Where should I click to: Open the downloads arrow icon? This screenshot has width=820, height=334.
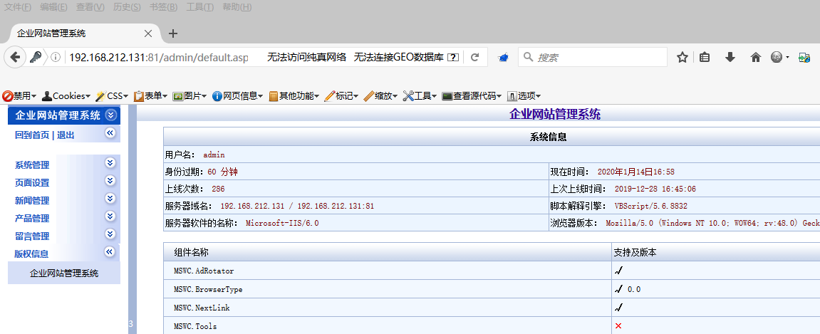pyautogui.click(x=730, y=58)
